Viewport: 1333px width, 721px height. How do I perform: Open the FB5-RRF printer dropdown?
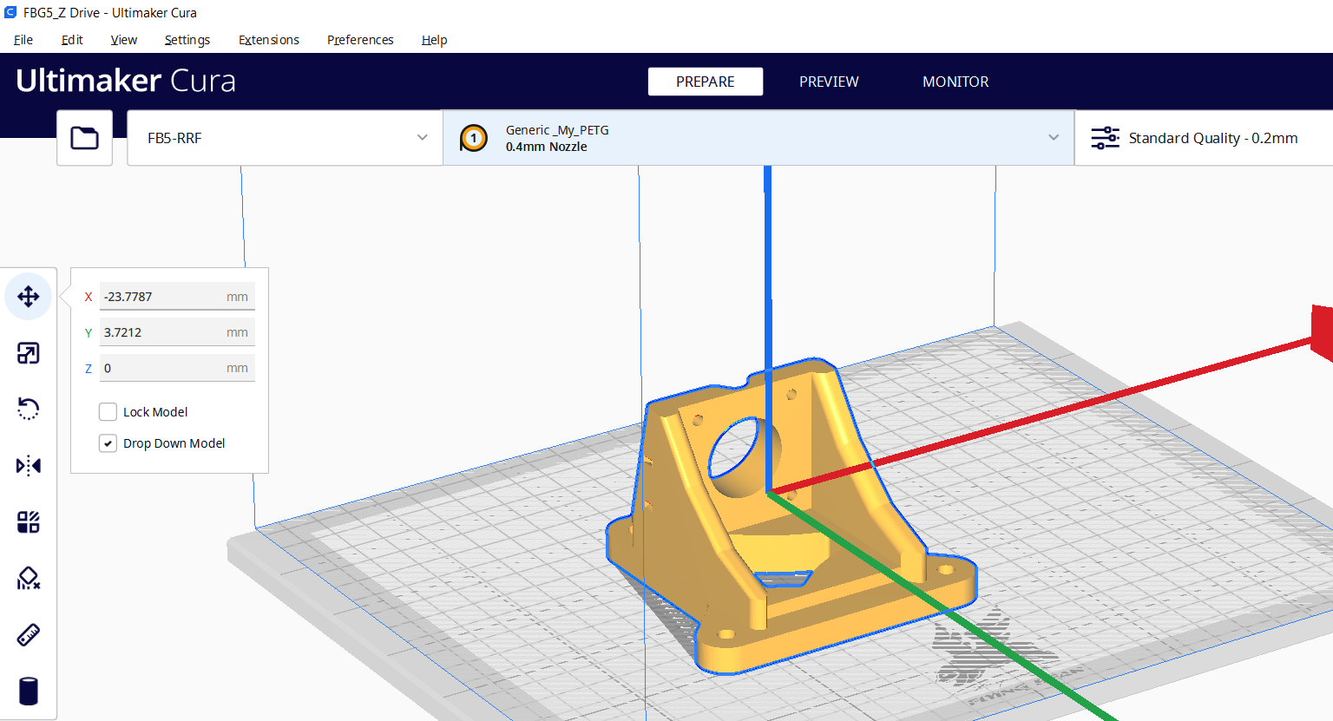[x=285, y=137]
